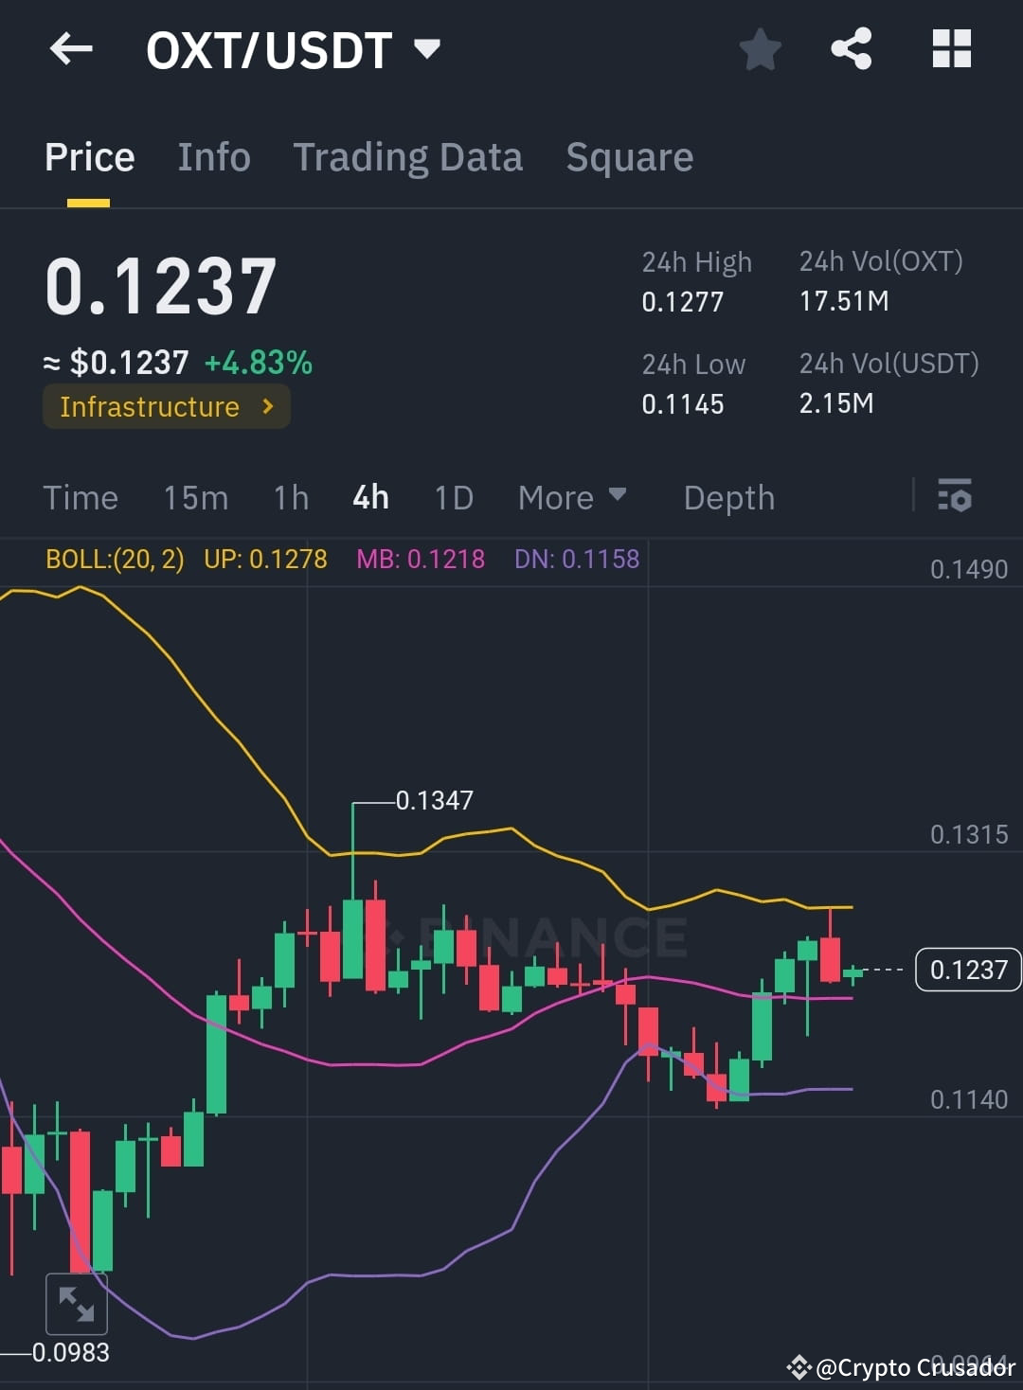Select the Info tab
1023x1390 pixels.
click(x=213, y=156)
